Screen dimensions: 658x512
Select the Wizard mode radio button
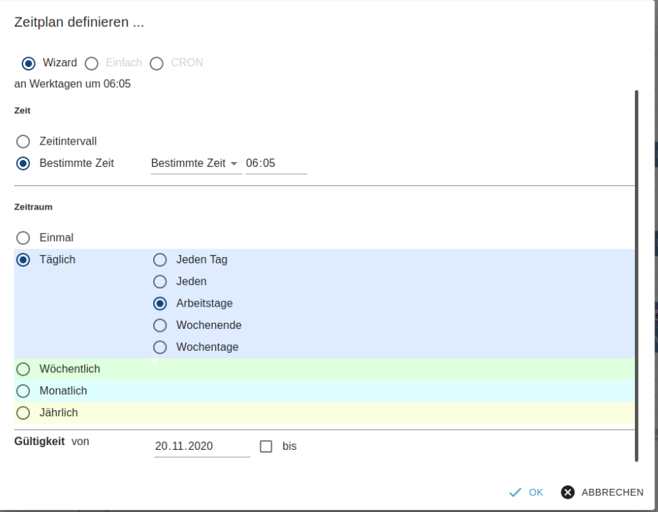pyautogui.click(x=29, y=64)
